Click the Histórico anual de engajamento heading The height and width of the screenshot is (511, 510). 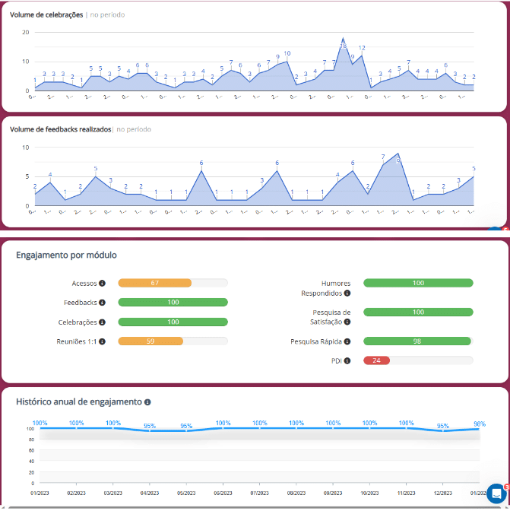click(79, 401)
